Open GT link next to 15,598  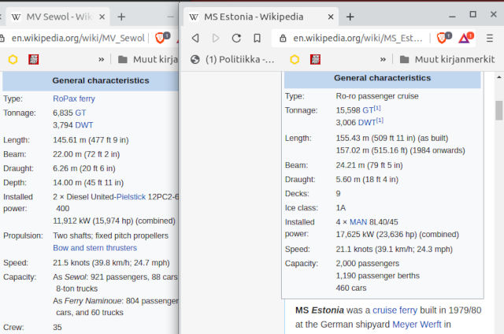[x=368, y=110]
